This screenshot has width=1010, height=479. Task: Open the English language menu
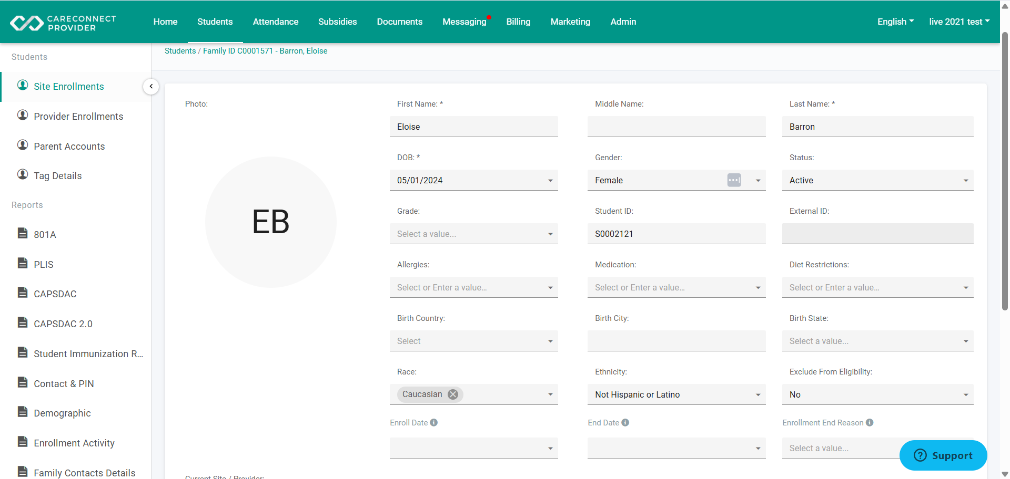pyautogui.click(x=895, y=22)
